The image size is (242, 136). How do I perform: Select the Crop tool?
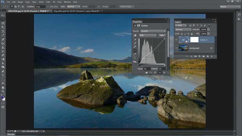(x=3, y=31)
